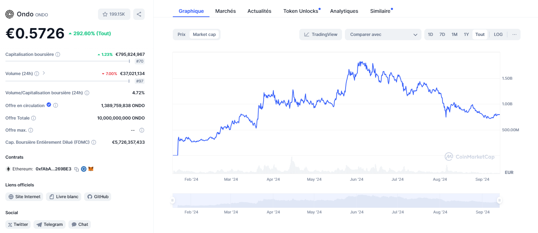Click the 1,389,759,838 ONDO circulating supply
Viewport: 538px width, 233px height.
(123, 106)
